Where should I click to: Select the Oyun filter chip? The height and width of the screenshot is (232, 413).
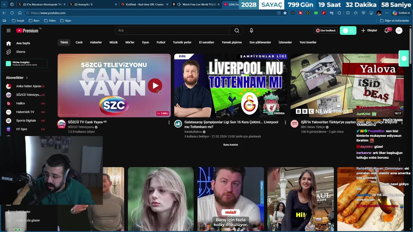coord(146,42)
